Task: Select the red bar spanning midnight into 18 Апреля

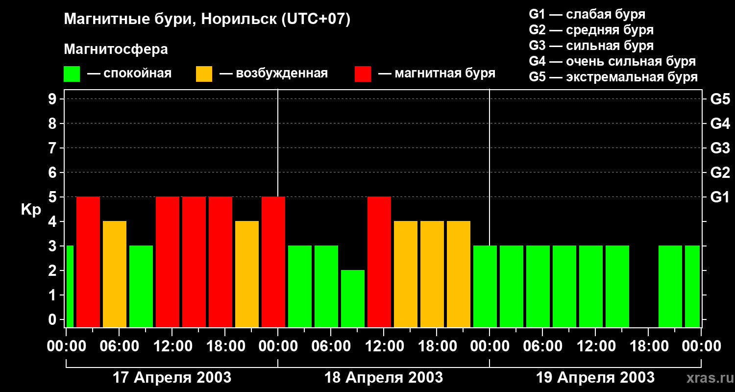Action: [273, 262]
